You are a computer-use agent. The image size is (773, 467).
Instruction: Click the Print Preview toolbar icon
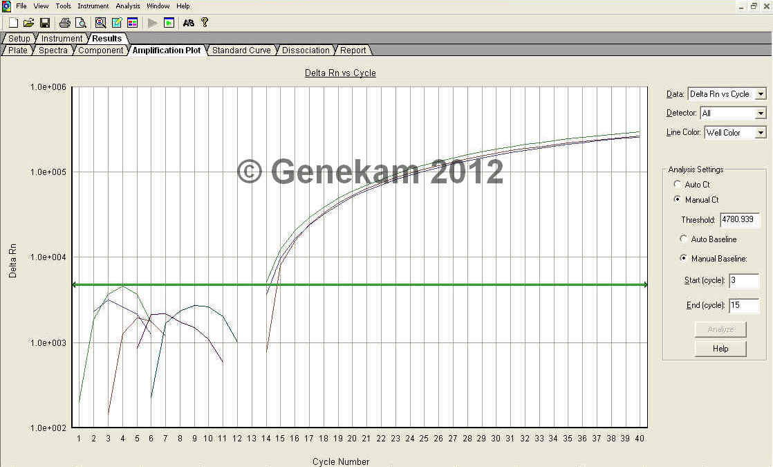click(x=80, y=23)
